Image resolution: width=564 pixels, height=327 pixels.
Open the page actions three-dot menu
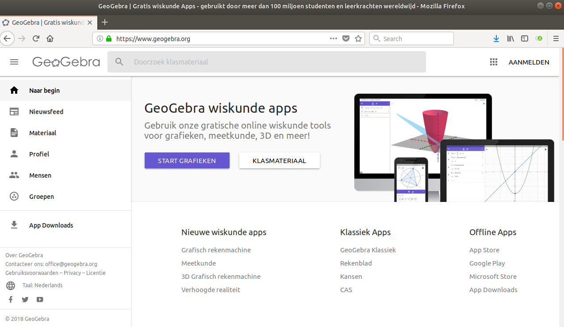tap(334, 38)
